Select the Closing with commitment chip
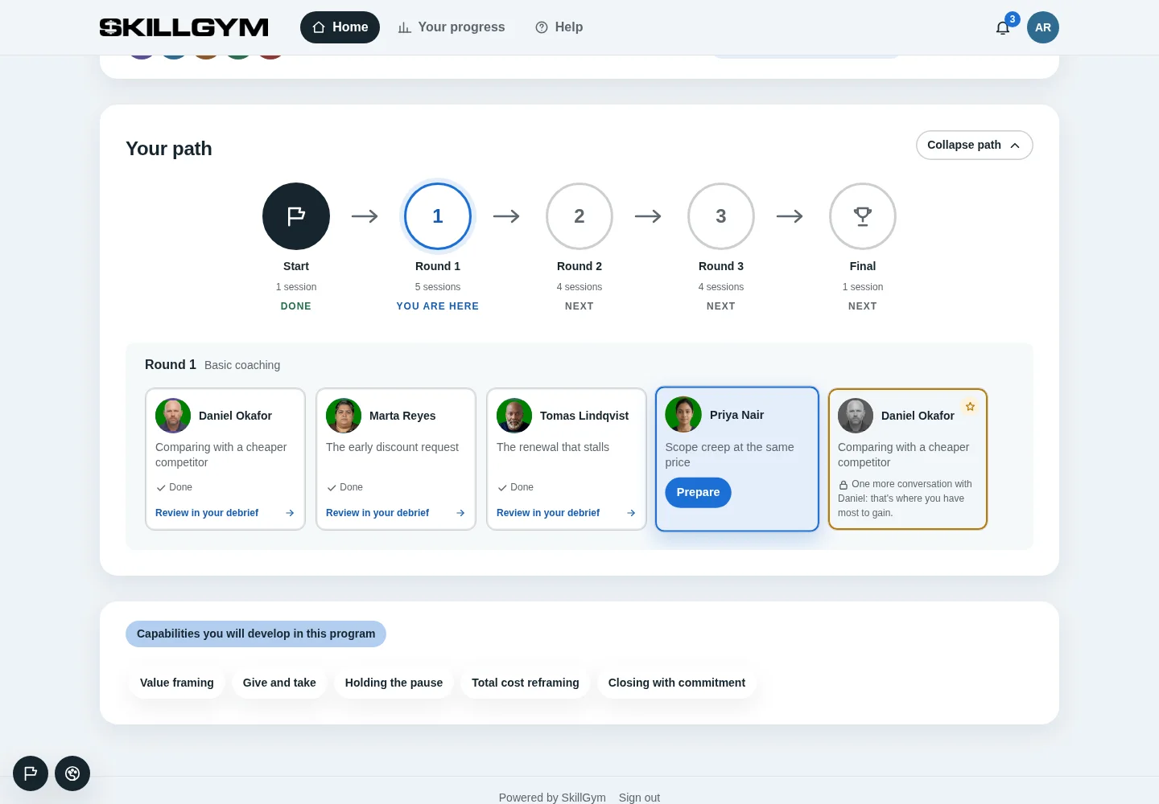 [677, 683]
